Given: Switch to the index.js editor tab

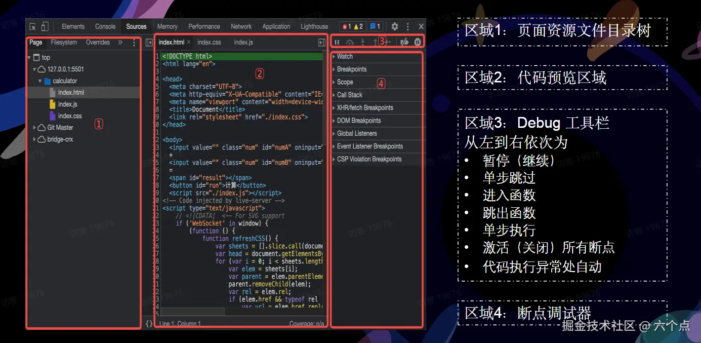Looking at the screenshot, I should coord(244,42).
